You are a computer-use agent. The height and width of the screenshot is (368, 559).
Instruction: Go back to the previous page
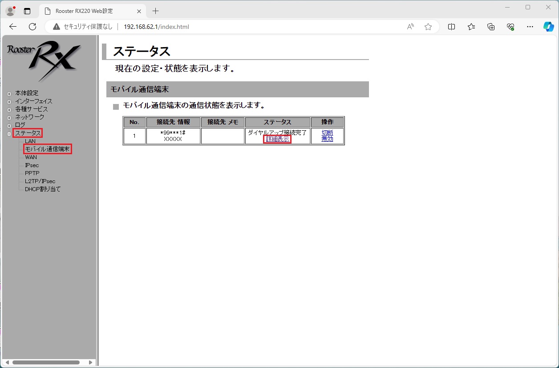point(13,27)
